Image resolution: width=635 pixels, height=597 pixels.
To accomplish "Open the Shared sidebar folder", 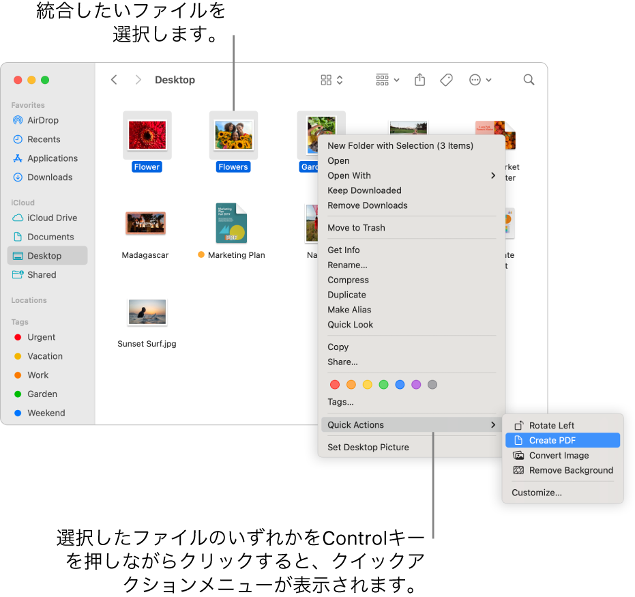I will (47, 274).
